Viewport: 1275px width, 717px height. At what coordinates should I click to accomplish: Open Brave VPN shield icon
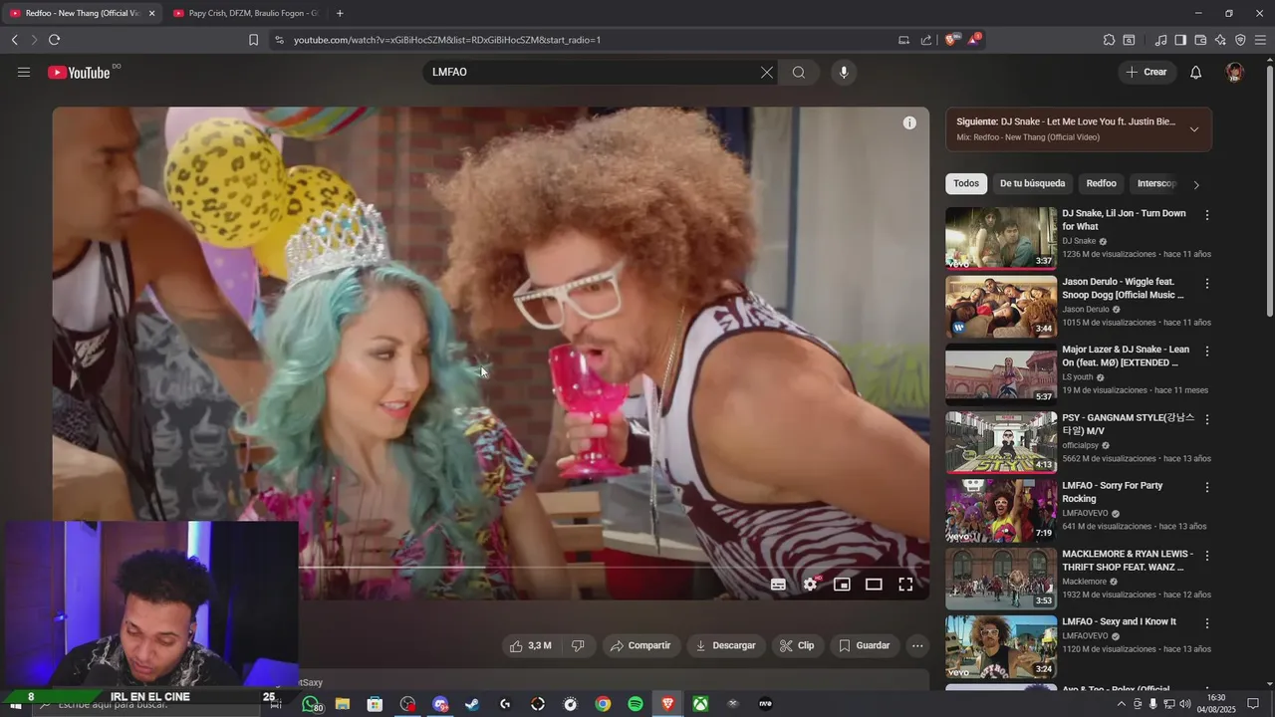pyautogui.click(x=1240, y=40)
